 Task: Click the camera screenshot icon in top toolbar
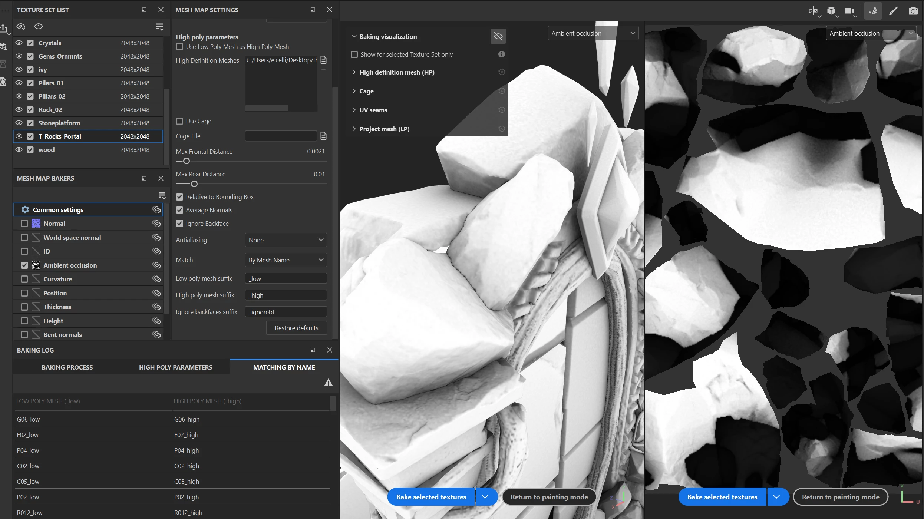[913, 11]
